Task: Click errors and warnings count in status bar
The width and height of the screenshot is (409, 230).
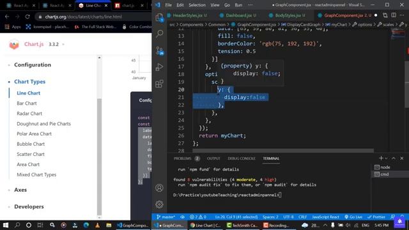Action: [198, 217]
